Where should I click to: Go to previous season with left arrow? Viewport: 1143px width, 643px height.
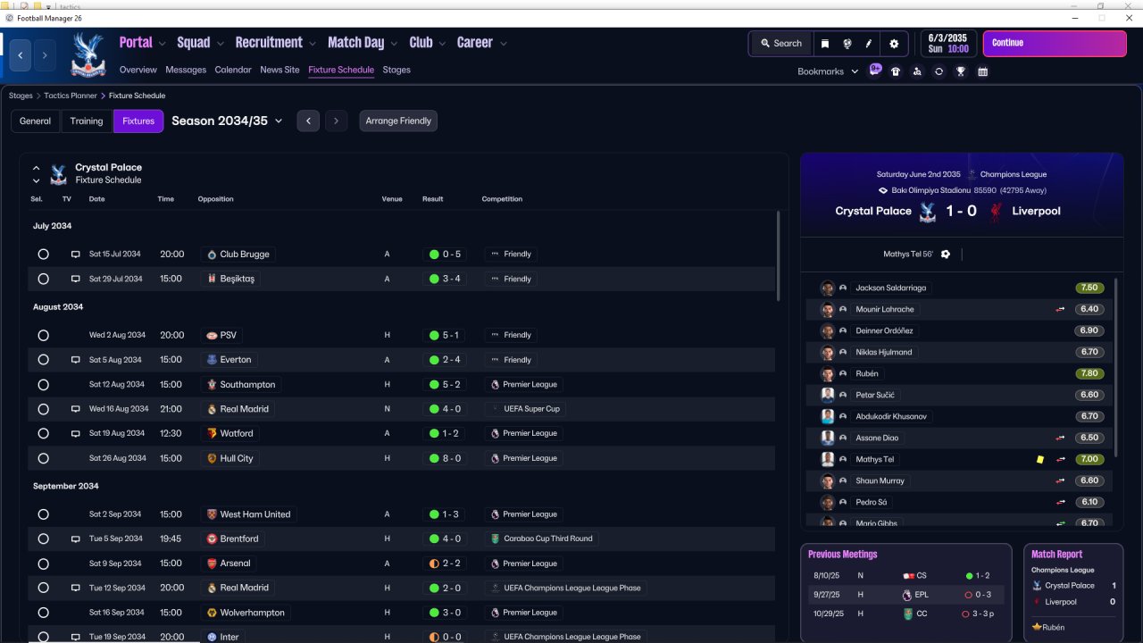pyautogui.click(x=308, y=121)
